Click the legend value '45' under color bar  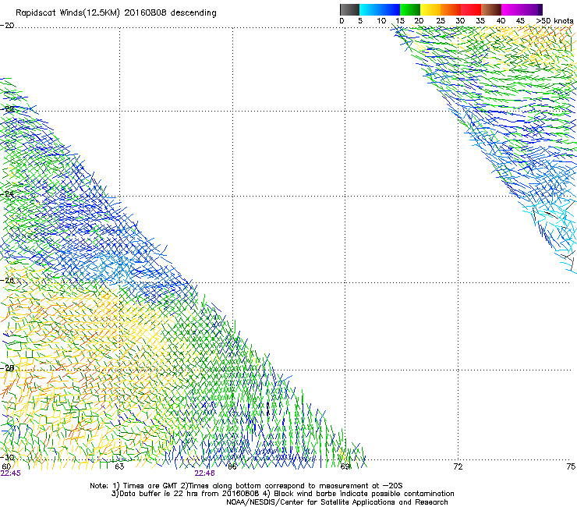(520, 21)
